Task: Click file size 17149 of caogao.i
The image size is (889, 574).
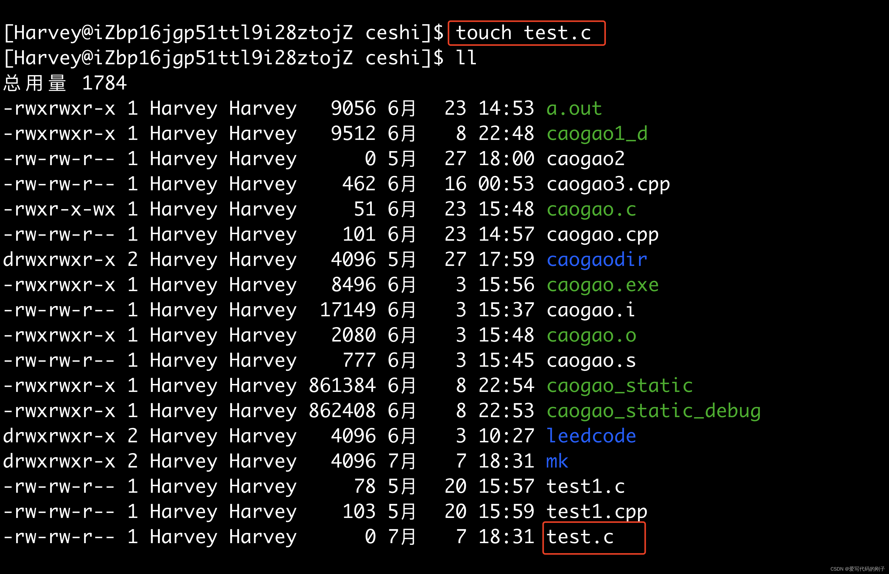Action: tap(348, 310)
